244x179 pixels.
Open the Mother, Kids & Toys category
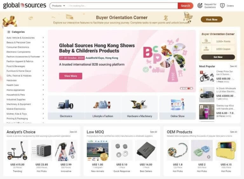[17, 114]
